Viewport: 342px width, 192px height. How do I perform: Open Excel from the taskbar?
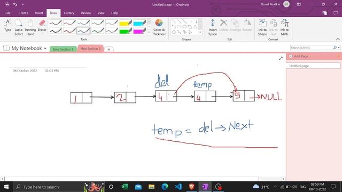(x=125, y=187)
